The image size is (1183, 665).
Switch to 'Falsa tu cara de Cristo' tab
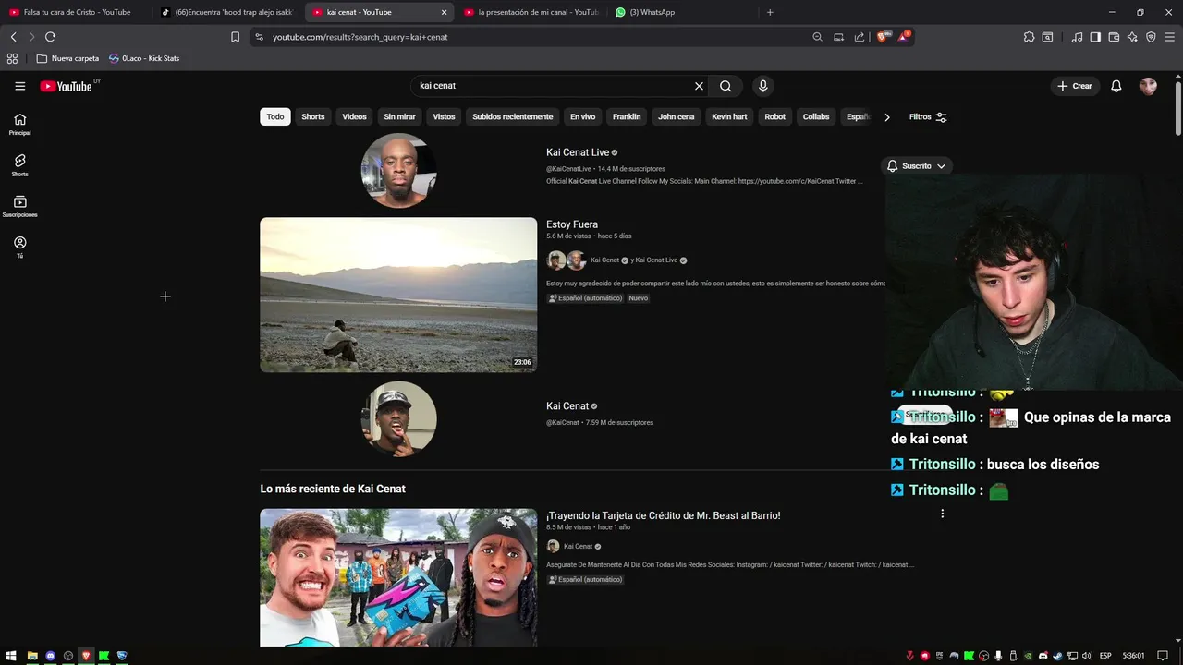pos(76,12)
